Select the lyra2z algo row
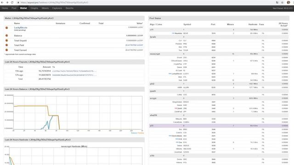 coord(219,37)
